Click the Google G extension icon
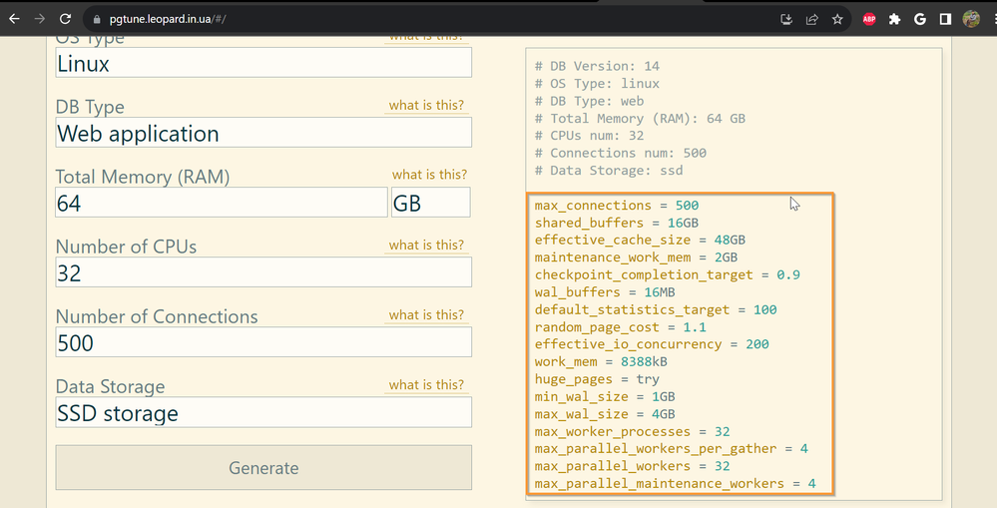Image resolution: width=997 pixels, height=508 pixels. pos(919,18)
